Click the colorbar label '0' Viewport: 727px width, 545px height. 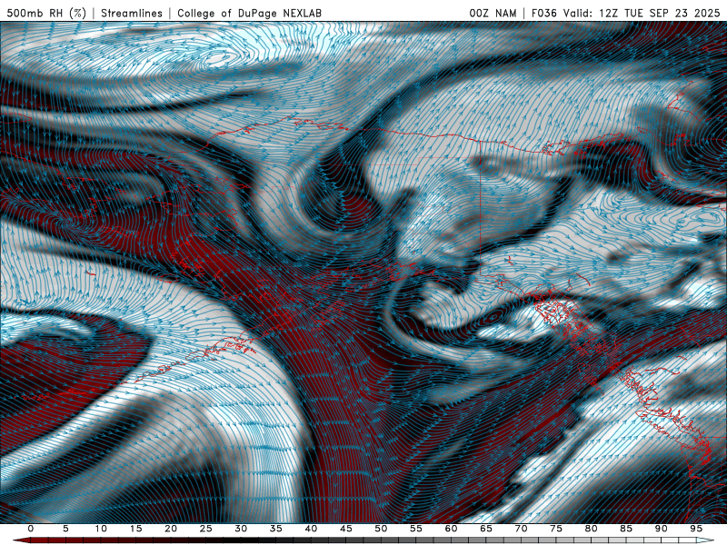click(x=31, y=529)
